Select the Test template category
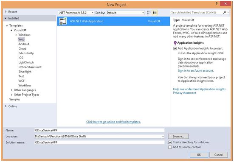Screen dimensions: 234x162 21,76
